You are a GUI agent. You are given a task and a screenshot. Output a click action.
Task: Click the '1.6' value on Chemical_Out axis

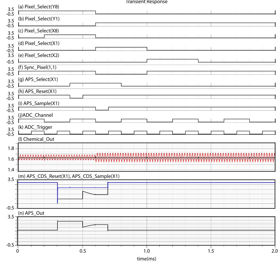[x=11, y=159]
